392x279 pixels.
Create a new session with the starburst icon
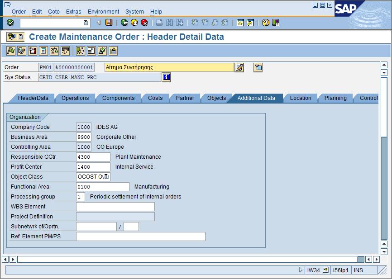pyautogui.click(x=240, y=23)
